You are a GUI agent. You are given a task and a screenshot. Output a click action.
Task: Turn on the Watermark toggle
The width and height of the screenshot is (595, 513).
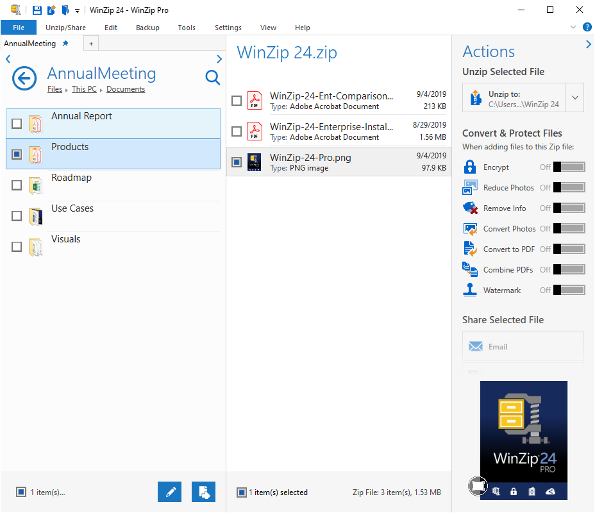569,290
